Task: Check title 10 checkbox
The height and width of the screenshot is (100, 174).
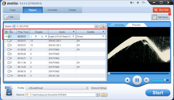Action: coord(9,76)
